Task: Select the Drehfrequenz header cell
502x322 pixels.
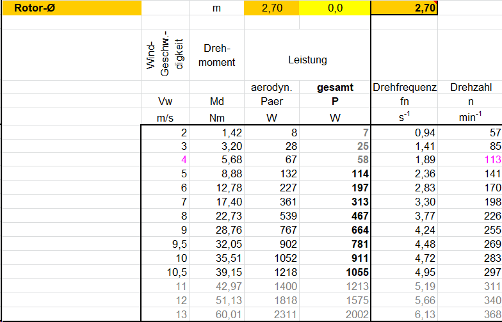Action: 404,88
